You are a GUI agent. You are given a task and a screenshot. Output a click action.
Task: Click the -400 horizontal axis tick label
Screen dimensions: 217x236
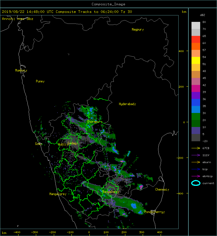(x=17, y=232)
